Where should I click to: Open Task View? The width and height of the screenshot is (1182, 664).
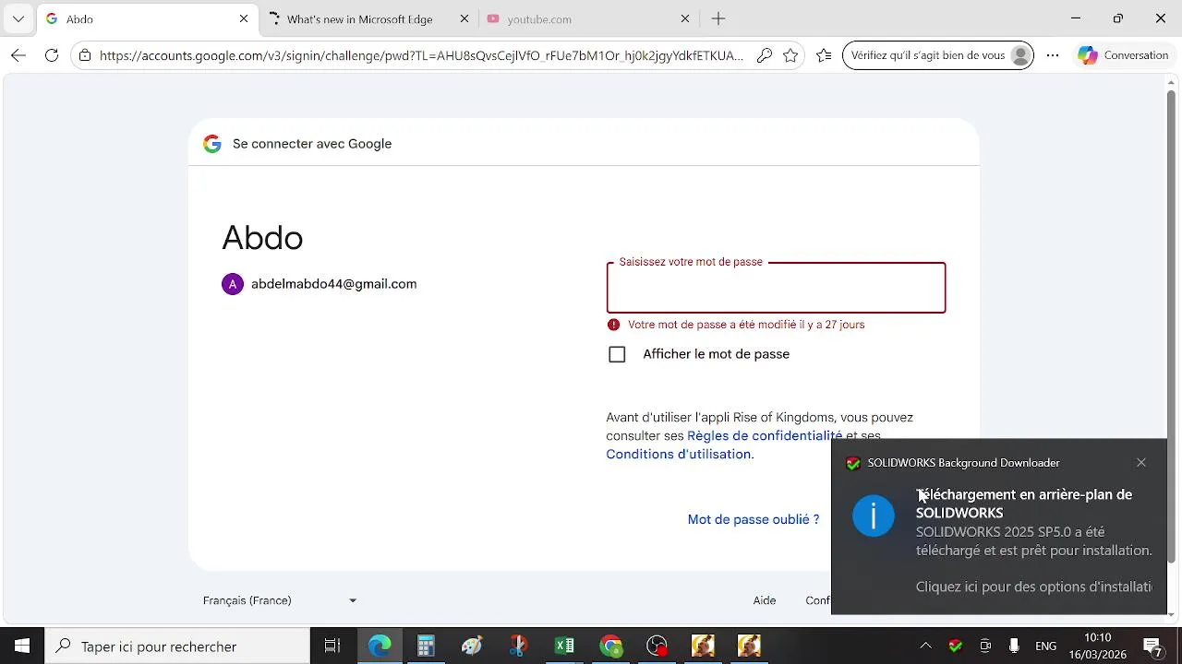(332, 646)
